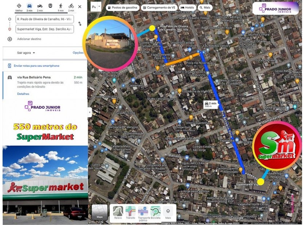Click Vitória Quentinhas restaurant pin
305x225 pixels.
[191, 117]
